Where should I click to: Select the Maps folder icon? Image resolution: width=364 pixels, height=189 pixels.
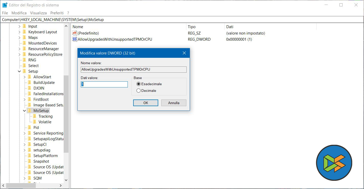click(24, 37)
